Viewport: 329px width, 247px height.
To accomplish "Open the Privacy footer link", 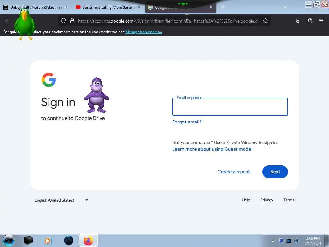I will pos(267,200).
